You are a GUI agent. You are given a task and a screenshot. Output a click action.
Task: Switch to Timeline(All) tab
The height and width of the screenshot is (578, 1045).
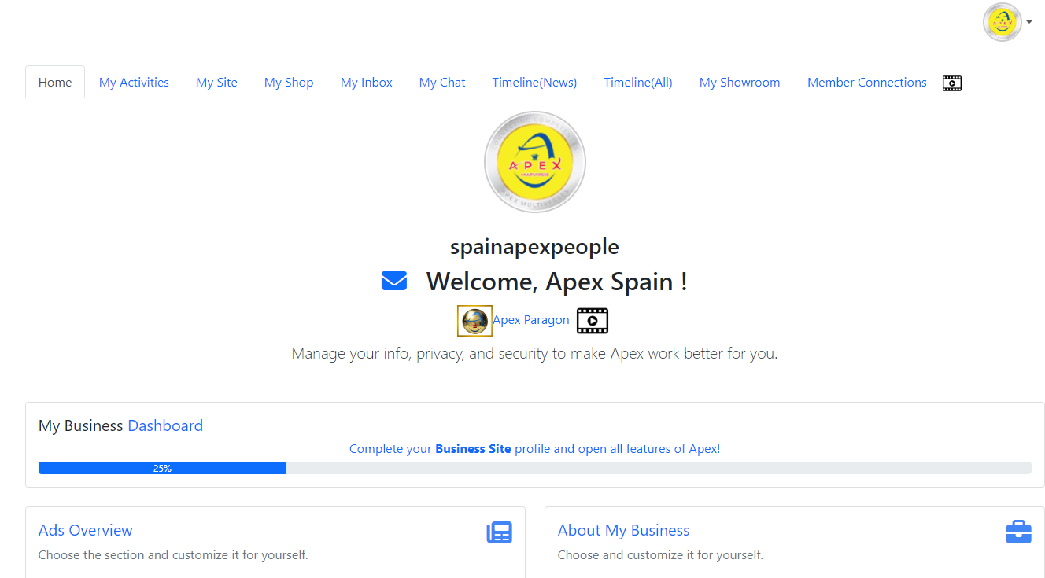[x=638, y=83]
